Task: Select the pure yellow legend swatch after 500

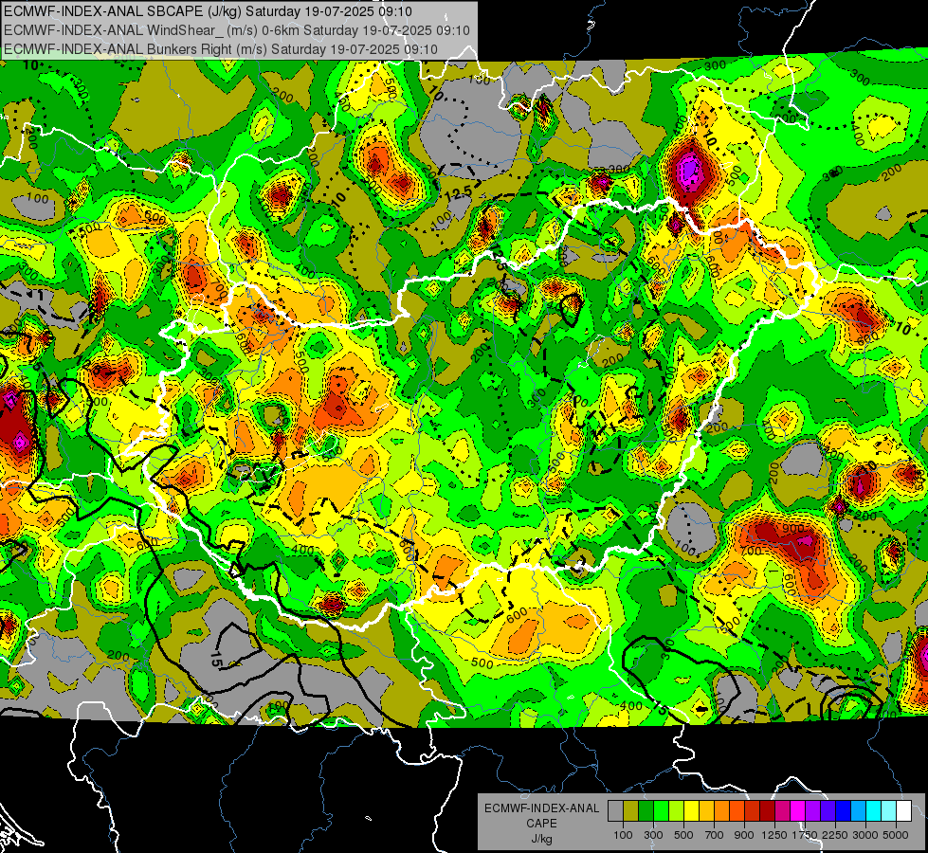Action: [692, 811]
